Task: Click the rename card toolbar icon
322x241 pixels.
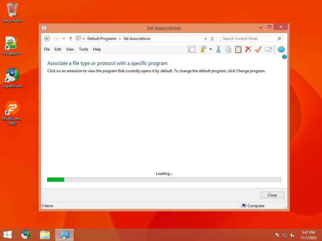Action: click(x=269, y=49)
